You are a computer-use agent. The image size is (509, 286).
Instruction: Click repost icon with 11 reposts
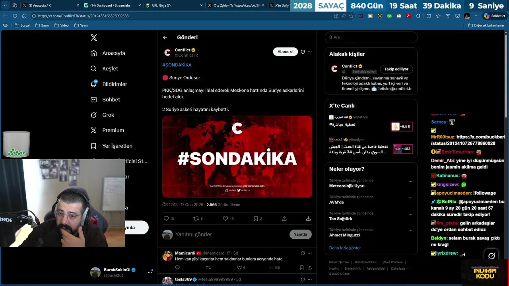[x=196, y=218]
